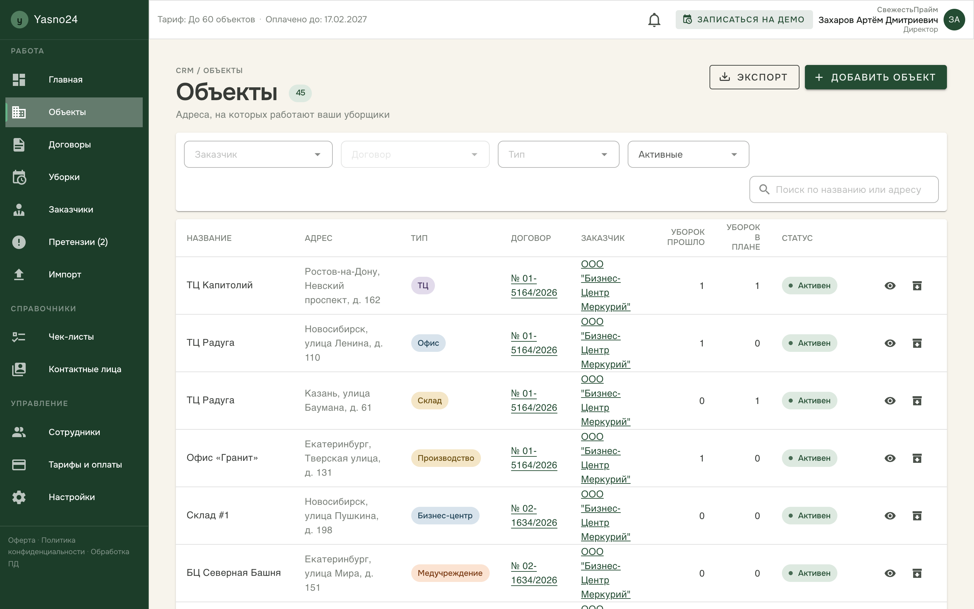
Task: Open Заказчики section in sidebar
Action: pyautogui.click(x=74, y=209)
